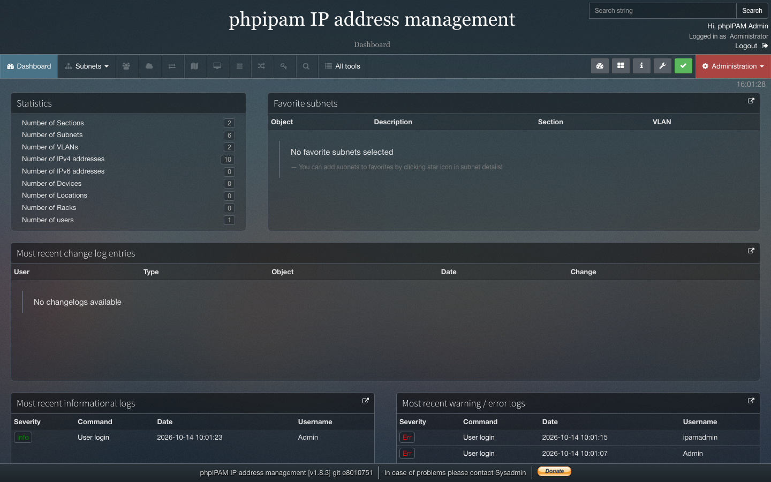This screenshot has width=771, height=482.
Task: Click the Number of IPv4 addresses count badge '10'
Action: point(228,160)
